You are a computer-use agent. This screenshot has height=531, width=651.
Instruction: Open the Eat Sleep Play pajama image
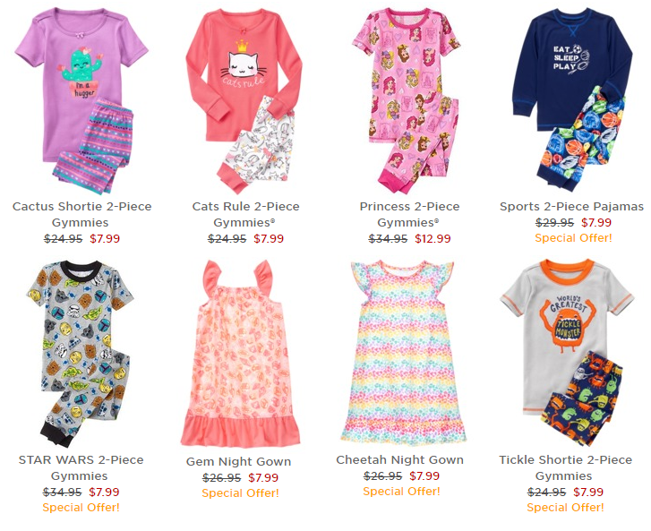572,98
